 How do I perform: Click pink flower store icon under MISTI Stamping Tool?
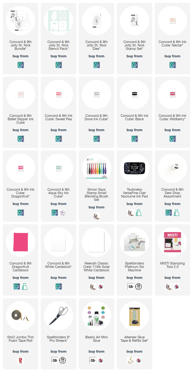[177, 287]
